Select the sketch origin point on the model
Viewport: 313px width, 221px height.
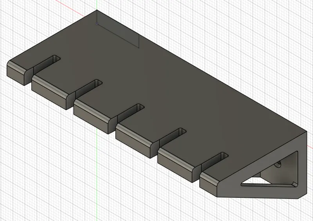pyautogui.click(x=97, y=24)
